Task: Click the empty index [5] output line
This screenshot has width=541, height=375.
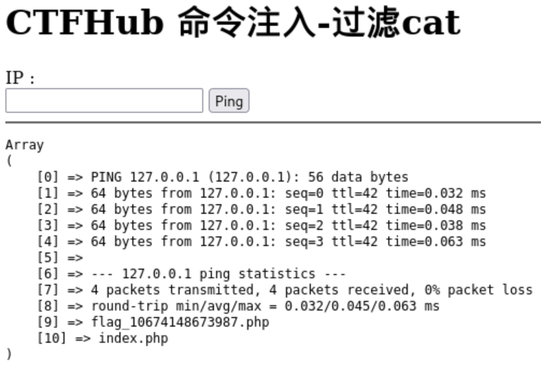Action: 59,258
